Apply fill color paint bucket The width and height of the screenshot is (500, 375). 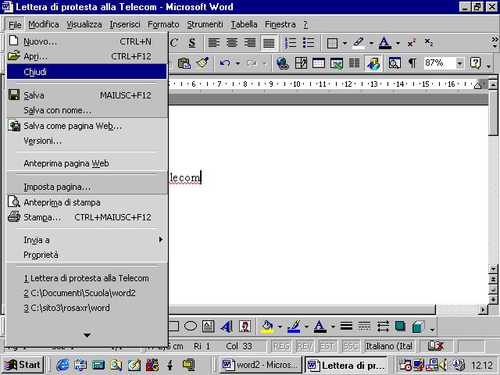coord(267,327)
